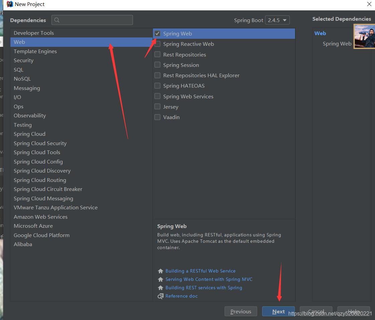Open Building REST services with Spring link

coord(204,288)
